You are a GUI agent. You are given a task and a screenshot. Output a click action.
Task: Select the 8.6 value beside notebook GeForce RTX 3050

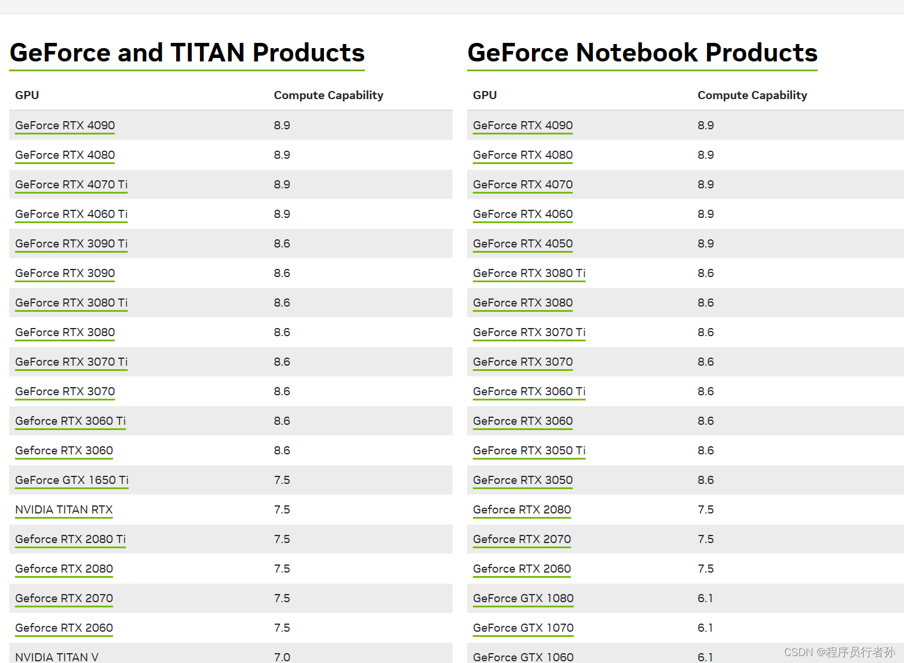706,480
